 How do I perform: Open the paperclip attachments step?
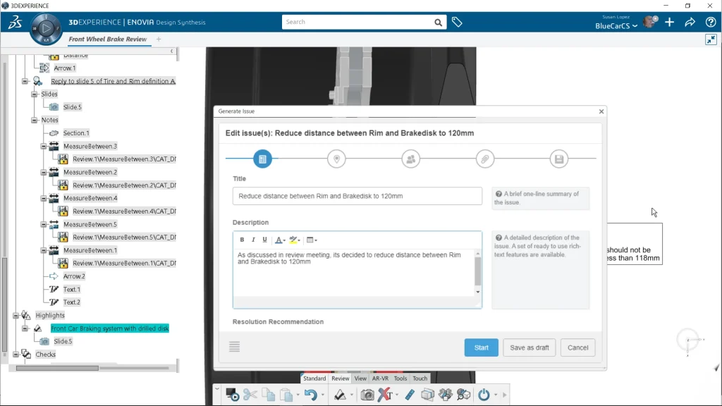point(485,159)
